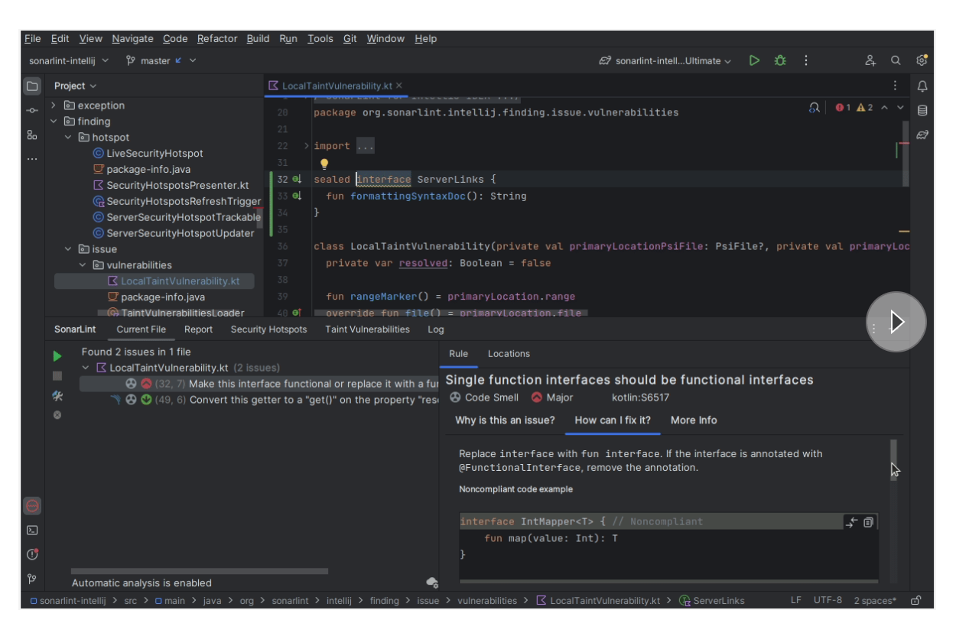956x636 pixels.
Task: Click the How can I fix it? link
Action: point(612,420)
